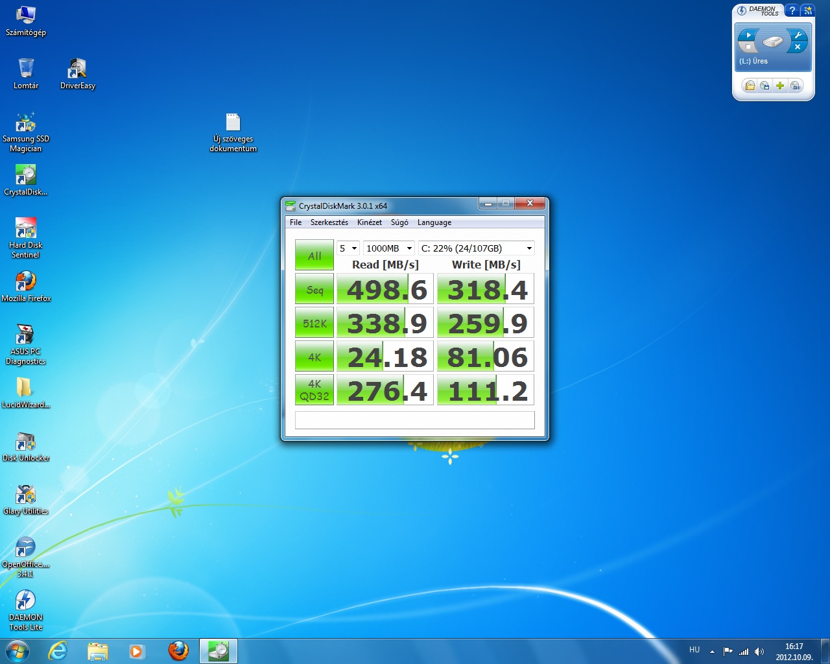The width and height of the screenshot is (830, 664).
Task: Click the 512K write result 259.9
Action: (x=486, y=323)
